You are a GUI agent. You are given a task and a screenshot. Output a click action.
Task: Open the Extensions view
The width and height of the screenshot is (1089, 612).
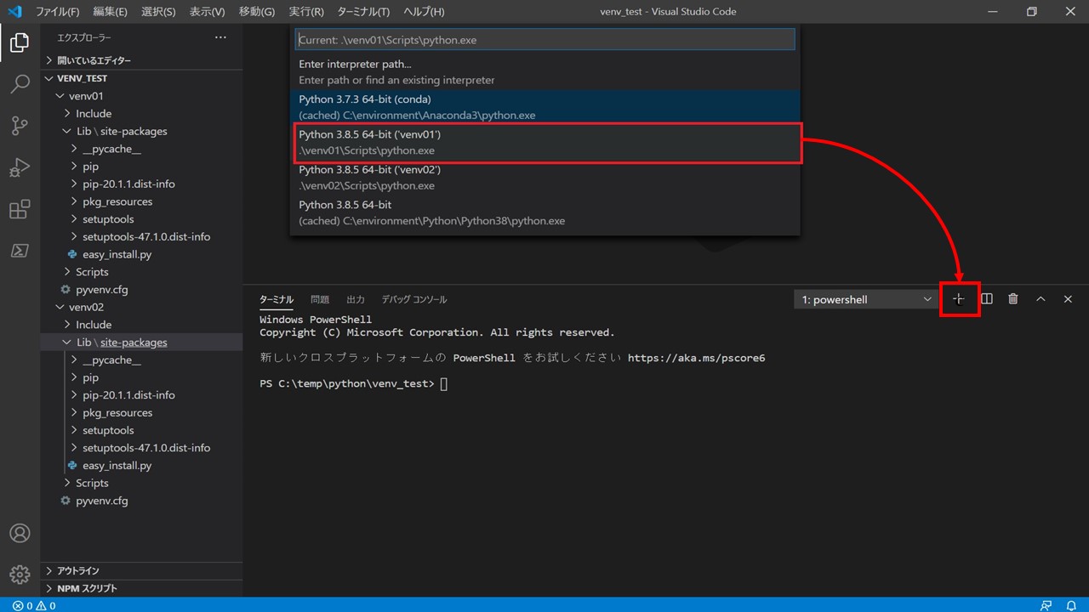20,209
